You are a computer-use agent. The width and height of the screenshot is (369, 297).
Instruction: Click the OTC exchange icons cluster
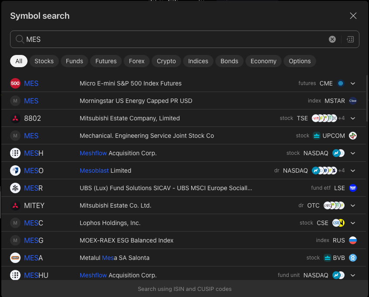[334, 205]
